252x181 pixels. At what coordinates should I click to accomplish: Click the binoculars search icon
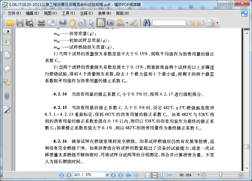tap(146, 23)
